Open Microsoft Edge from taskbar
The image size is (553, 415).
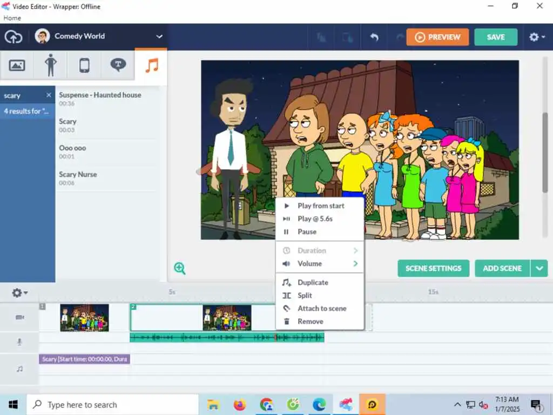point(319,404)
